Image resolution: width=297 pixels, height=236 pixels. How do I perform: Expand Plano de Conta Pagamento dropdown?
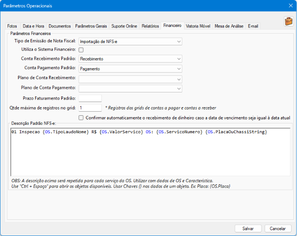tap(130, 88)
